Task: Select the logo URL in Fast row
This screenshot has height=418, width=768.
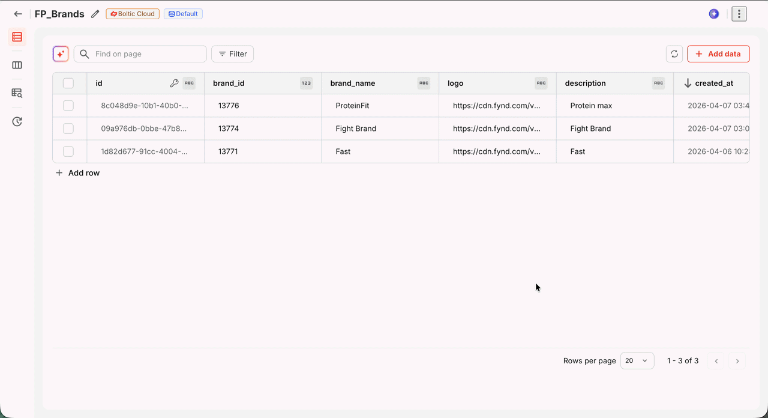Action: click(x=497, y=151)
